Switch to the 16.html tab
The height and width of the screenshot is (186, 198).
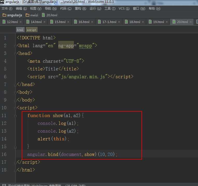click(x=84, y=22)
